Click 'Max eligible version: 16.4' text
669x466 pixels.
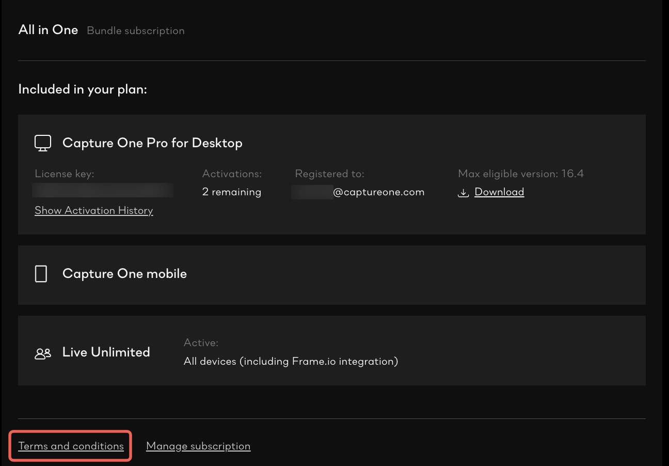pos(521,174)
